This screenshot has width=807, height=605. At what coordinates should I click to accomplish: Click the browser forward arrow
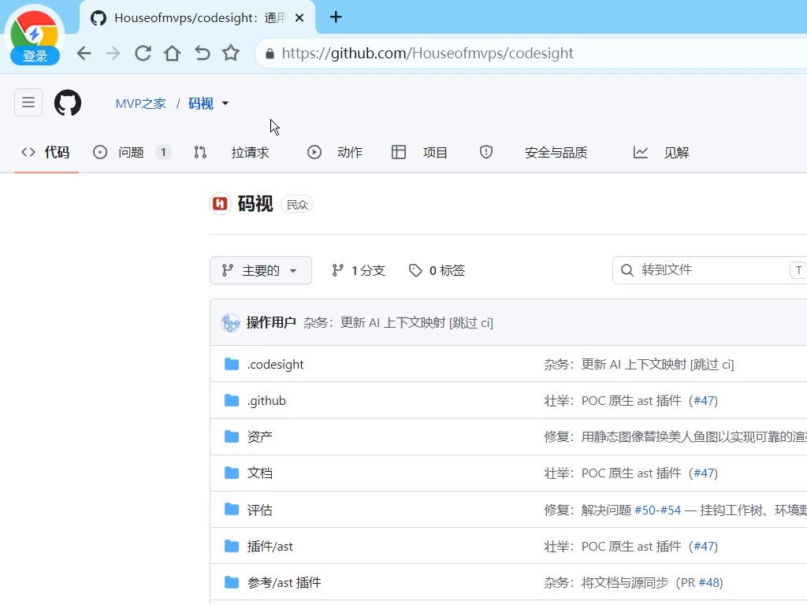pos(113,53)
